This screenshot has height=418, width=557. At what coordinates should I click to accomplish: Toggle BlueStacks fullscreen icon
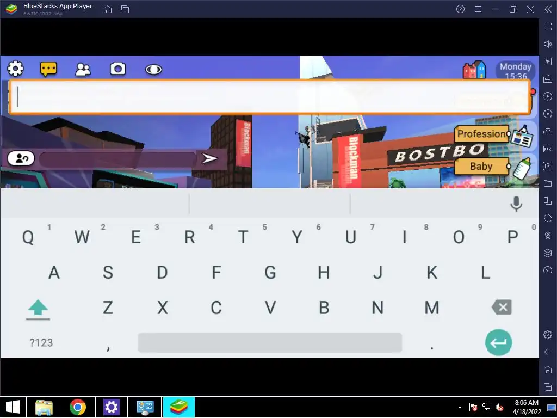point(548,27)
